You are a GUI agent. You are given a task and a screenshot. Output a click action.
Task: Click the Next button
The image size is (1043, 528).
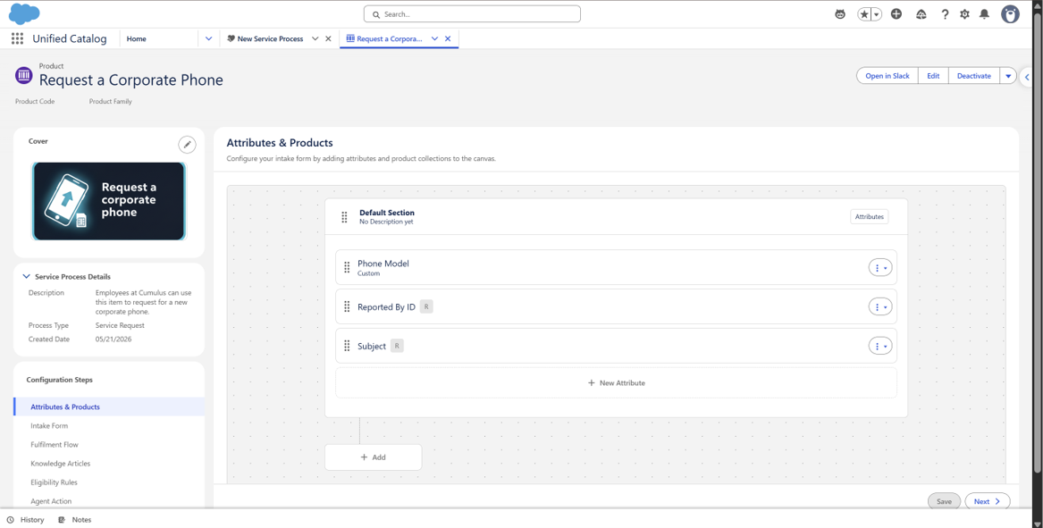[x=987, y=501]
